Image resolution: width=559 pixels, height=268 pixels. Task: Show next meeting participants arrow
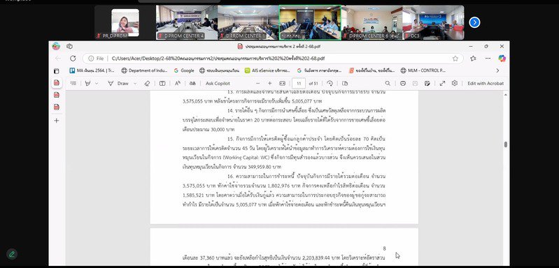[474, 22]
